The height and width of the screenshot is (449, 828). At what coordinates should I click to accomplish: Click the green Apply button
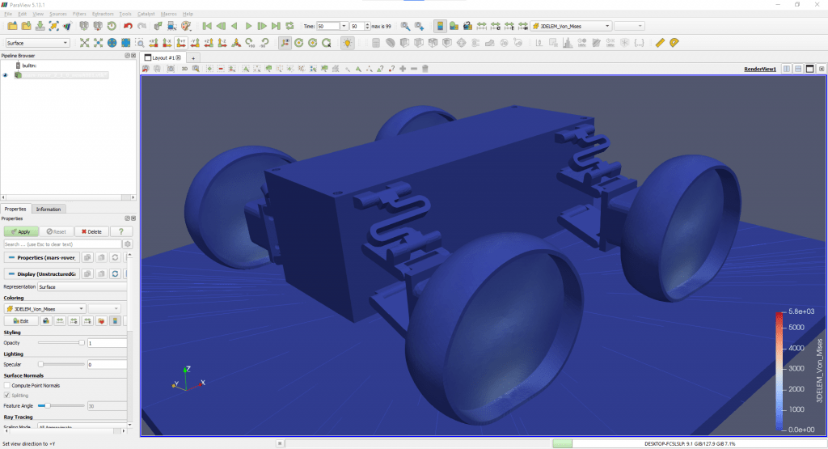click(19, 231)
